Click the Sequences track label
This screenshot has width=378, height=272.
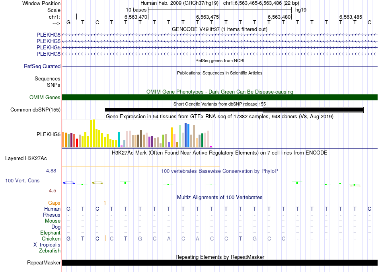point(47,79)
